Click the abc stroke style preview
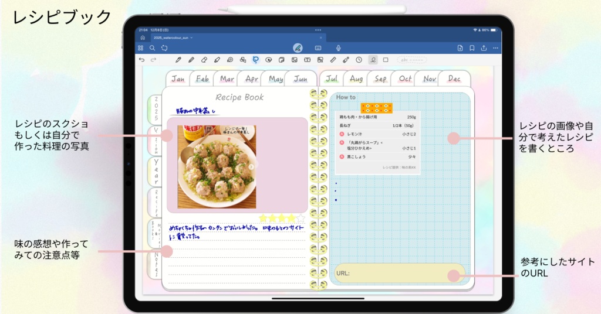601x314 pixels. click(411, 60)
